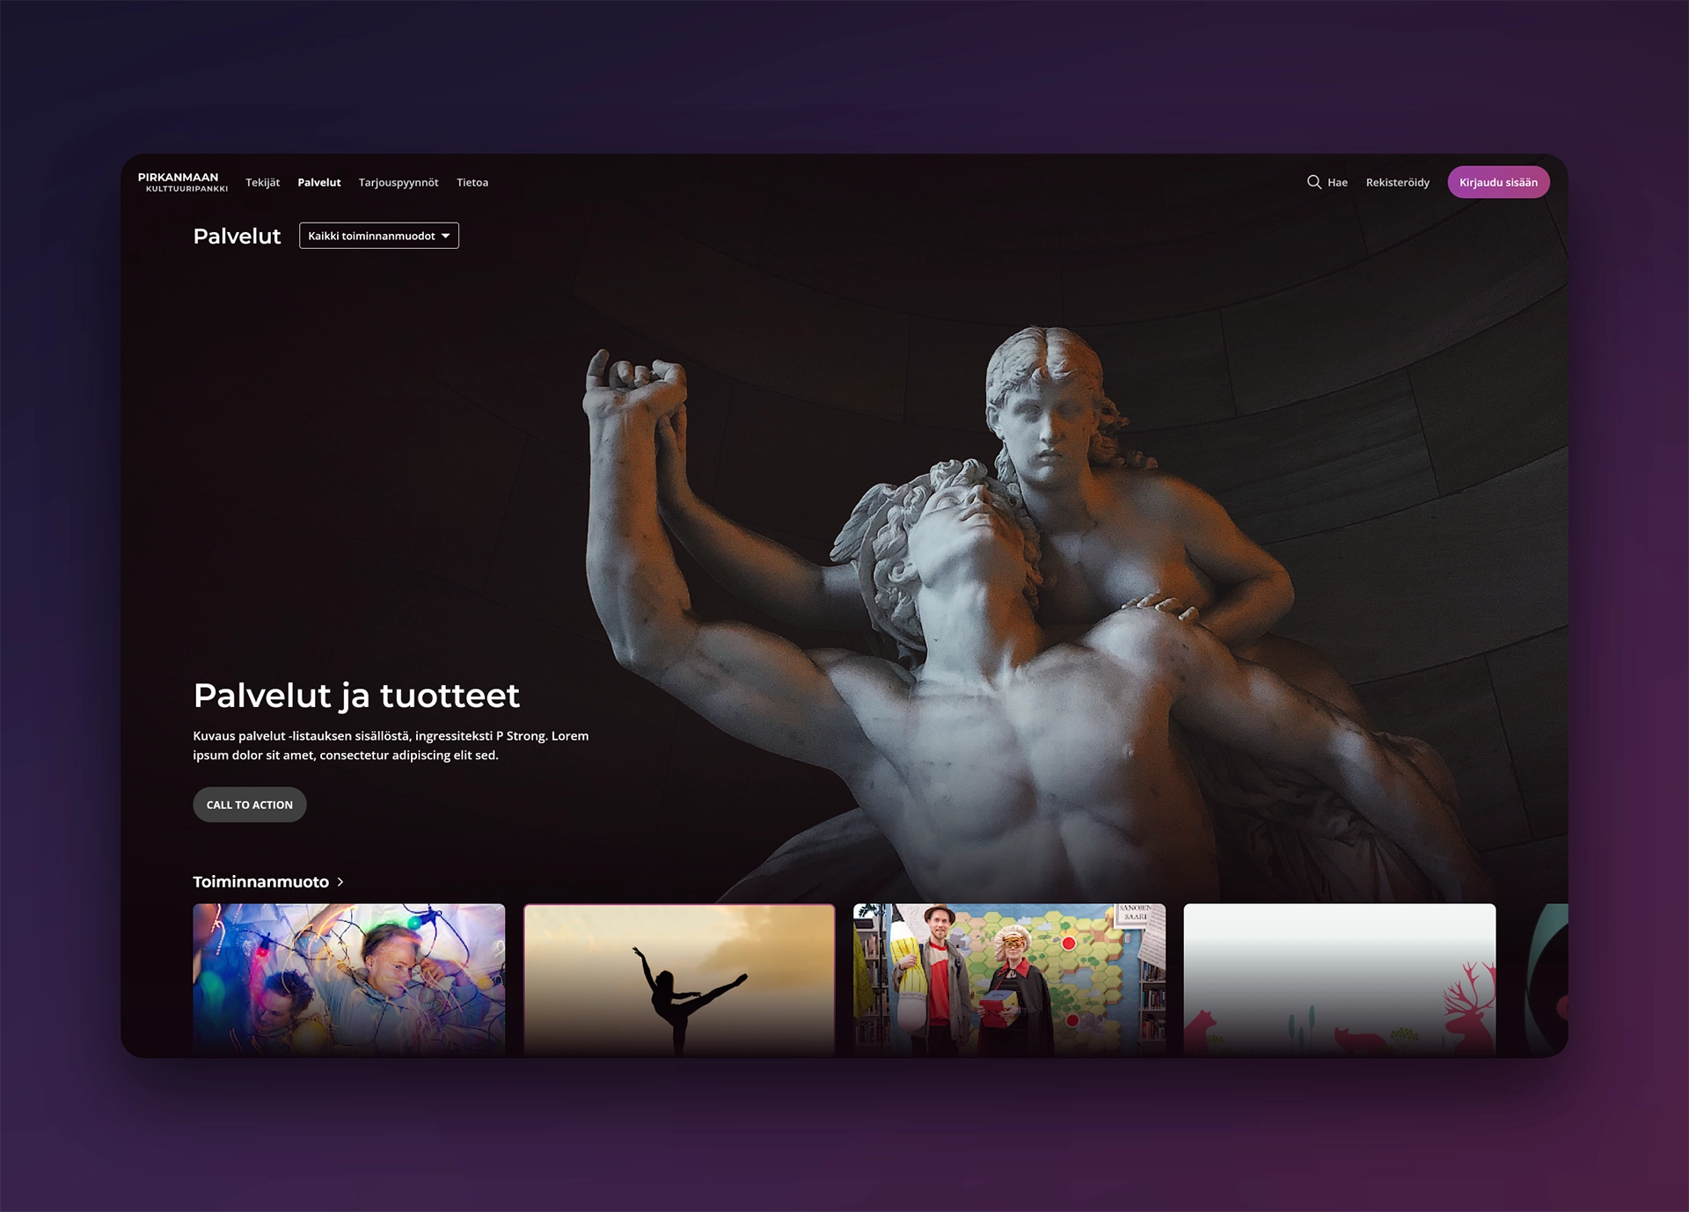This screenshot has width=1689, height=1212.
Task: Click the Palvelut navigation menu item
Action: [x=318, y=182]
